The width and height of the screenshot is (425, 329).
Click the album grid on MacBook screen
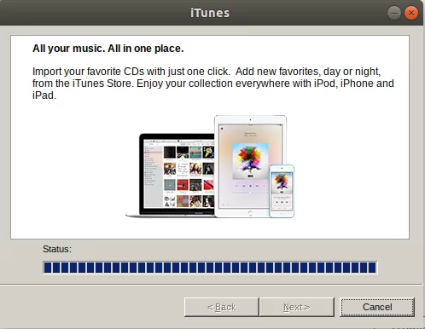pyautogui.click(x=189, y=176)
